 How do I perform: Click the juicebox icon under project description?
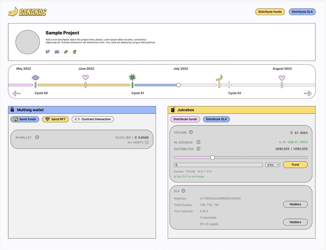(74, 52)
